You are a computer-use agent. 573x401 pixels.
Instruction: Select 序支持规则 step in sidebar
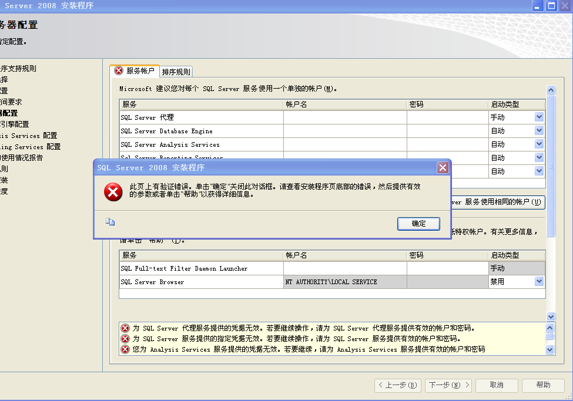18,68
